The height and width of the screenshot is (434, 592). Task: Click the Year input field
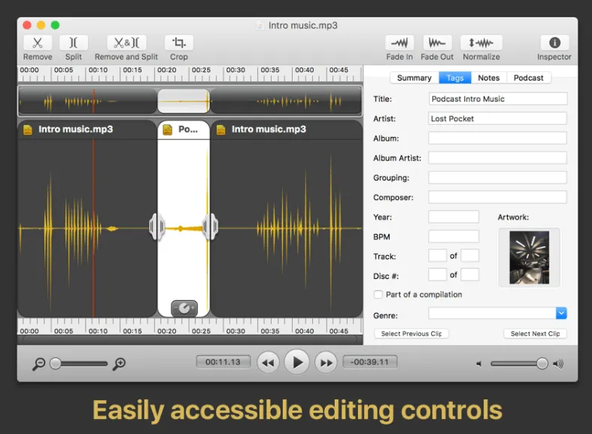tap(454, 217)
